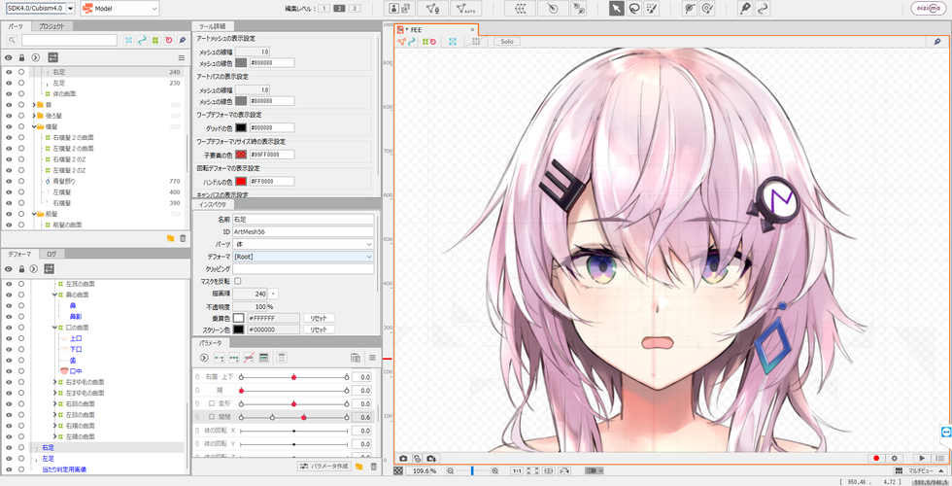Create a rotation deformer
This screenshot has width=952, height=486.
pyautogui.click(x=553, y=9)
